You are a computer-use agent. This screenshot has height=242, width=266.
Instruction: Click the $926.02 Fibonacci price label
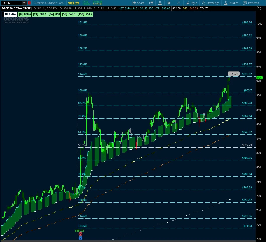(x=247, y=74)
